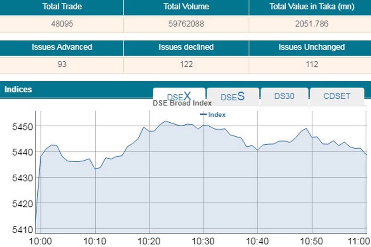Toggle the Index legend series
Viewport: 371px width, 247px height.
213,115
